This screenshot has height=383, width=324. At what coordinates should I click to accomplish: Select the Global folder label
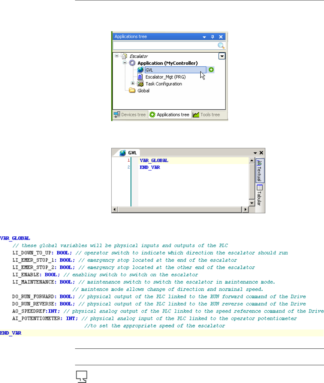pos(143,91)
